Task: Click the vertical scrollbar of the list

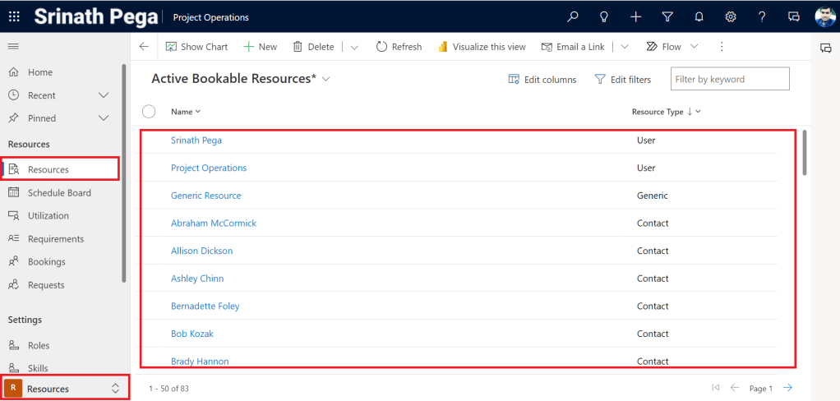Action: (x=805, y=152)
